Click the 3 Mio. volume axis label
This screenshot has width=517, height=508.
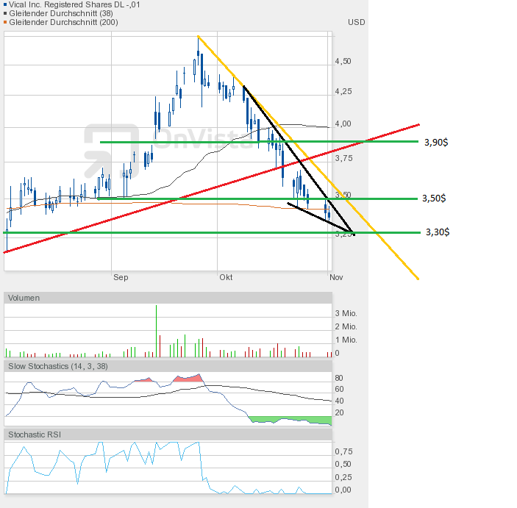tap(346, 313)
